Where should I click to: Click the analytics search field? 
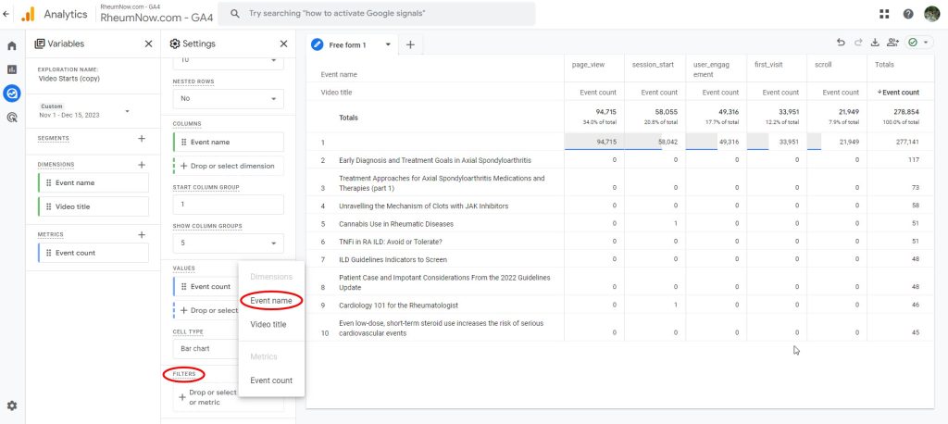(x=380, y=14)
